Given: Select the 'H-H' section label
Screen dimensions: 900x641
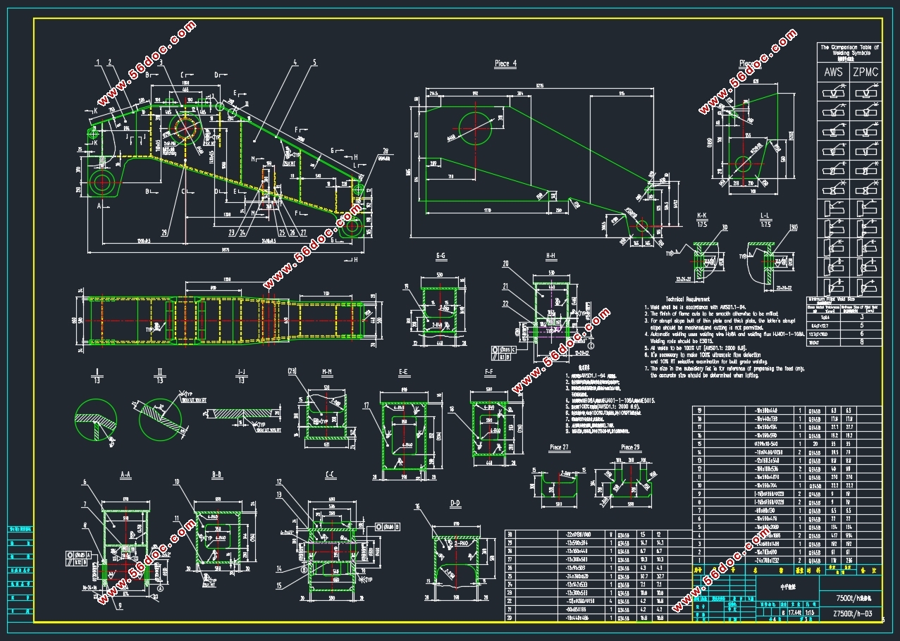Looking at the screenshot, I should pos(551,256).
